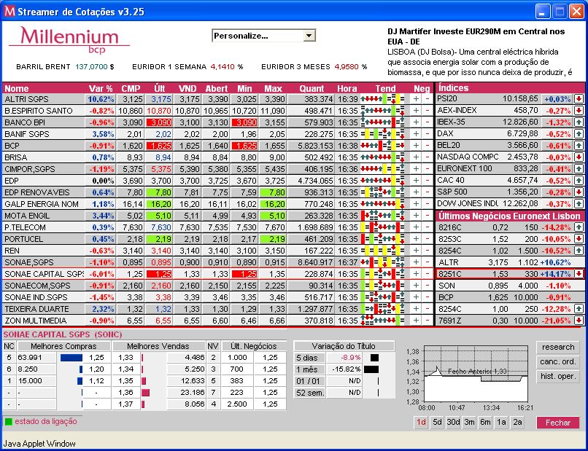Sort table by Var % column header
Image resolution: width=588 pixels, height=451 pixels.
[101, 89]
